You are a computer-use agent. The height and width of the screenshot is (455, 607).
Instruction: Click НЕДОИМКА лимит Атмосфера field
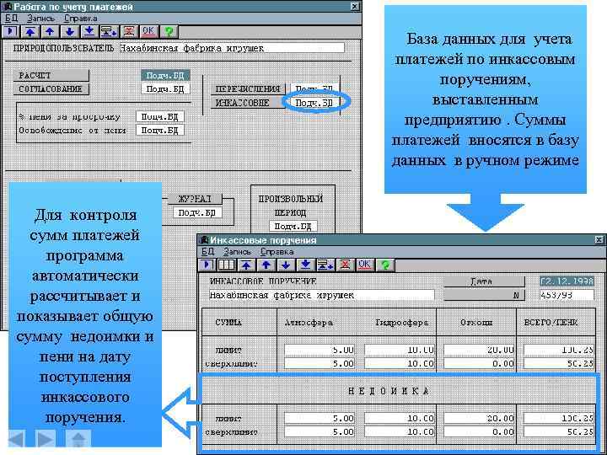(320, 418)
